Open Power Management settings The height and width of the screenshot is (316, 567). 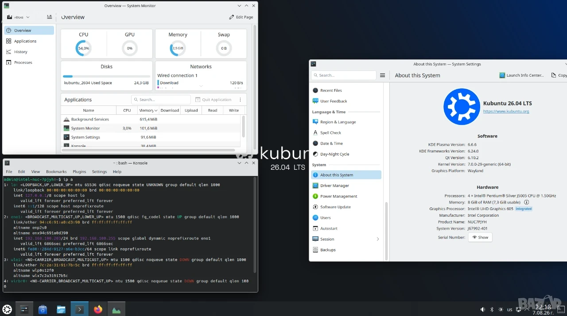coord(346,196)
